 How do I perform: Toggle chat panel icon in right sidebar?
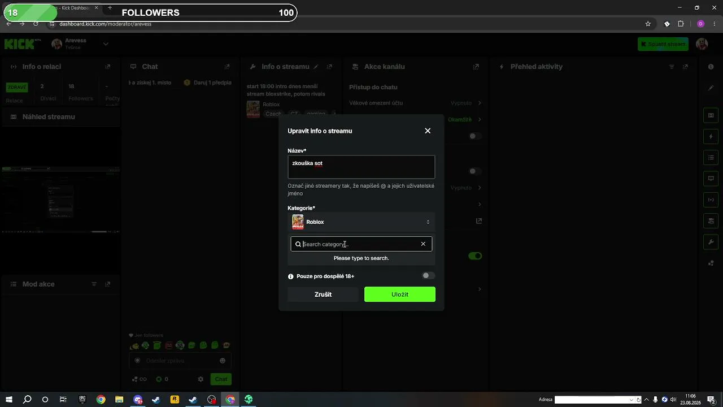coord(711,179)
